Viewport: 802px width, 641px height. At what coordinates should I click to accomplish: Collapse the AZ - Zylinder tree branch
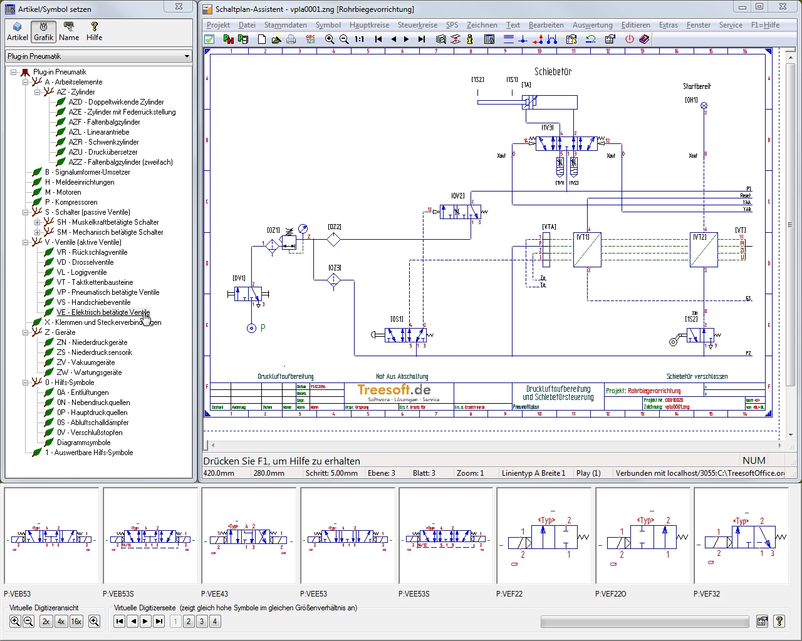(38, 91)
